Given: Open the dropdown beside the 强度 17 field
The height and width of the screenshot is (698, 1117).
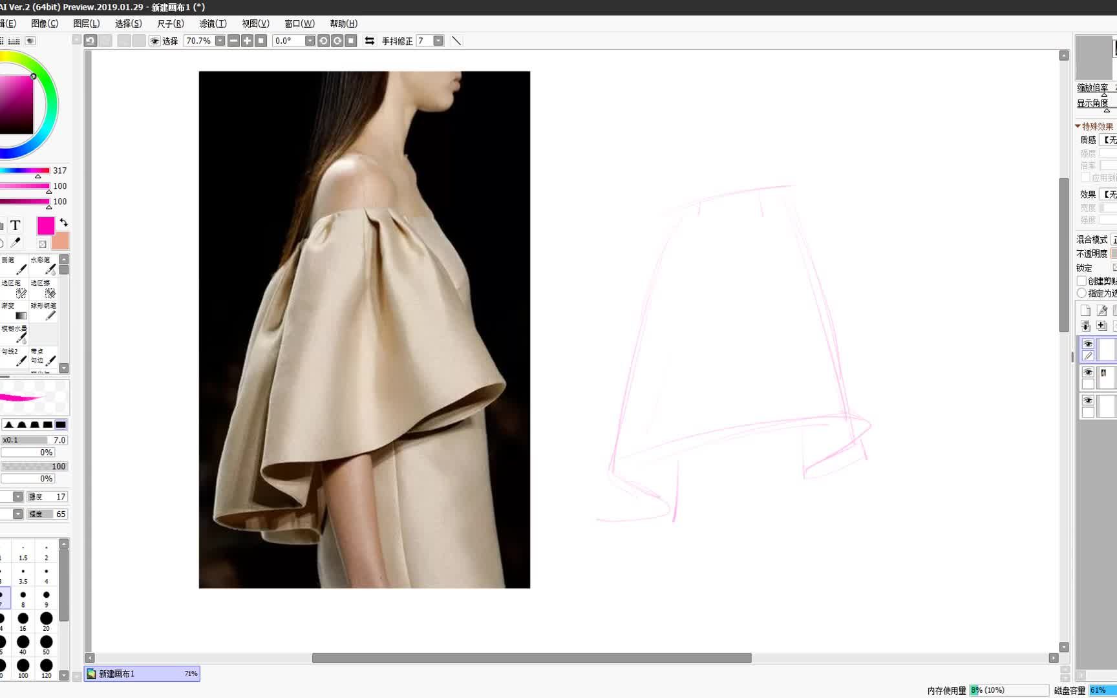Looking at the screenshot, I should point(17,496).
